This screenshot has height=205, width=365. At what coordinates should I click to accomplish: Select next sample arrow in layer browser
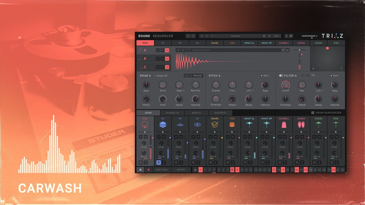(183, 50)
